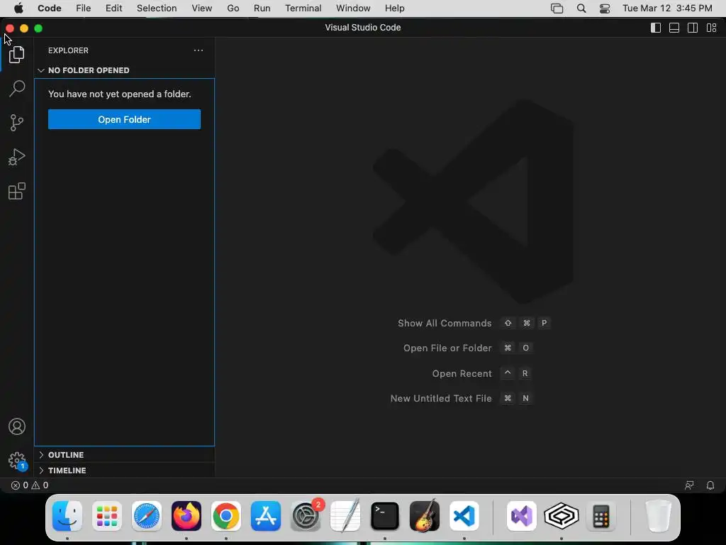
Task: Open Firefox from the Dock
Action: 186,516
